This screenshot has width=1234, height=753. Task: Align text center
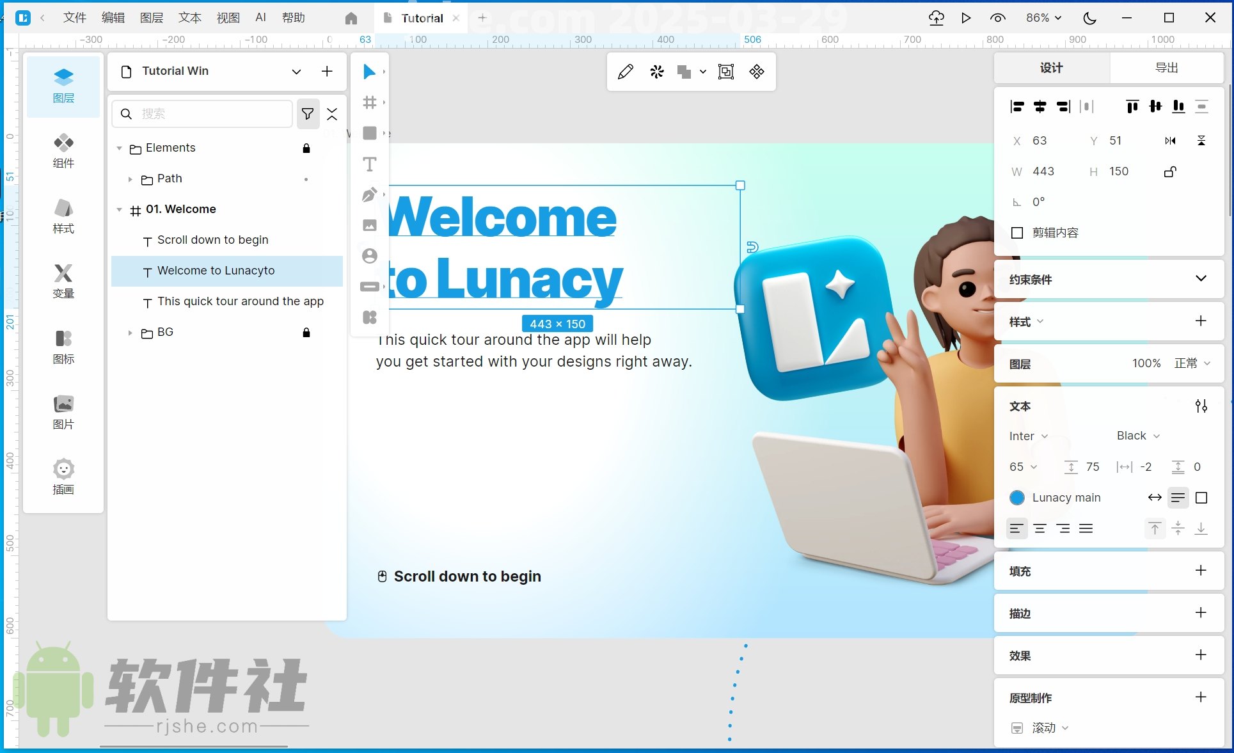(1040, 528)
